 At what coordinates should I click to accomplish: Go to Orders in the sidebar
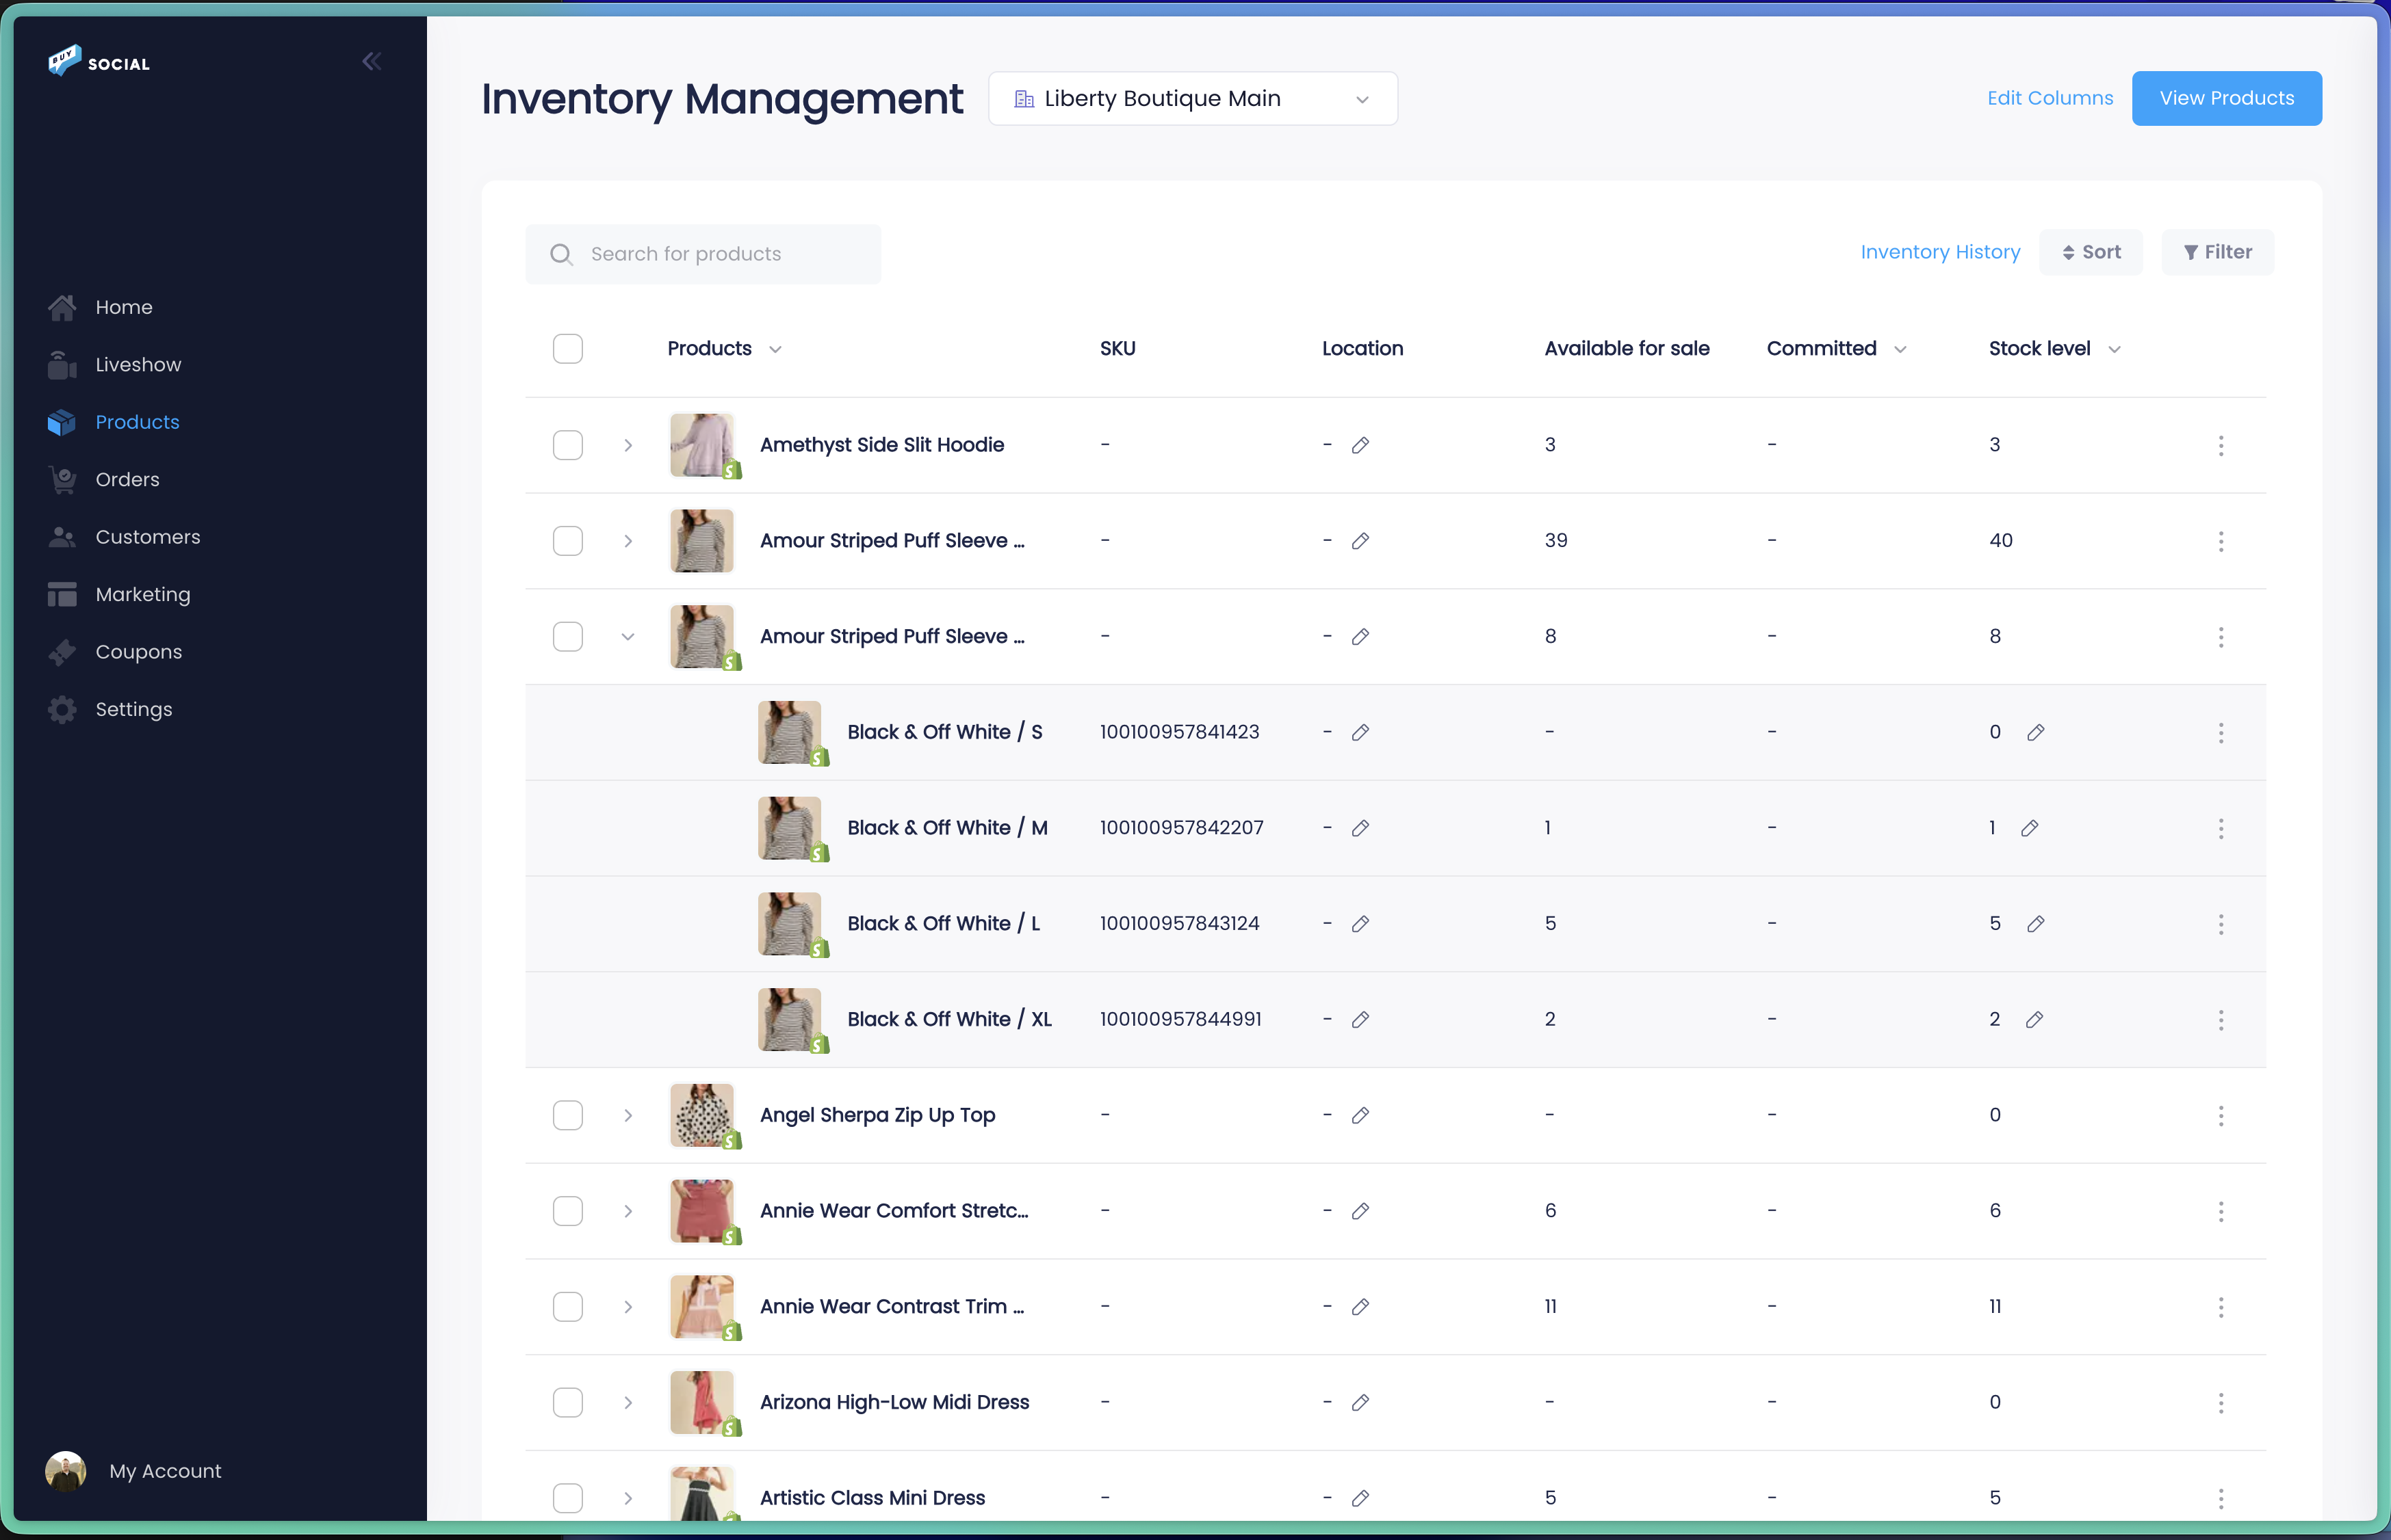click(127, 480)
